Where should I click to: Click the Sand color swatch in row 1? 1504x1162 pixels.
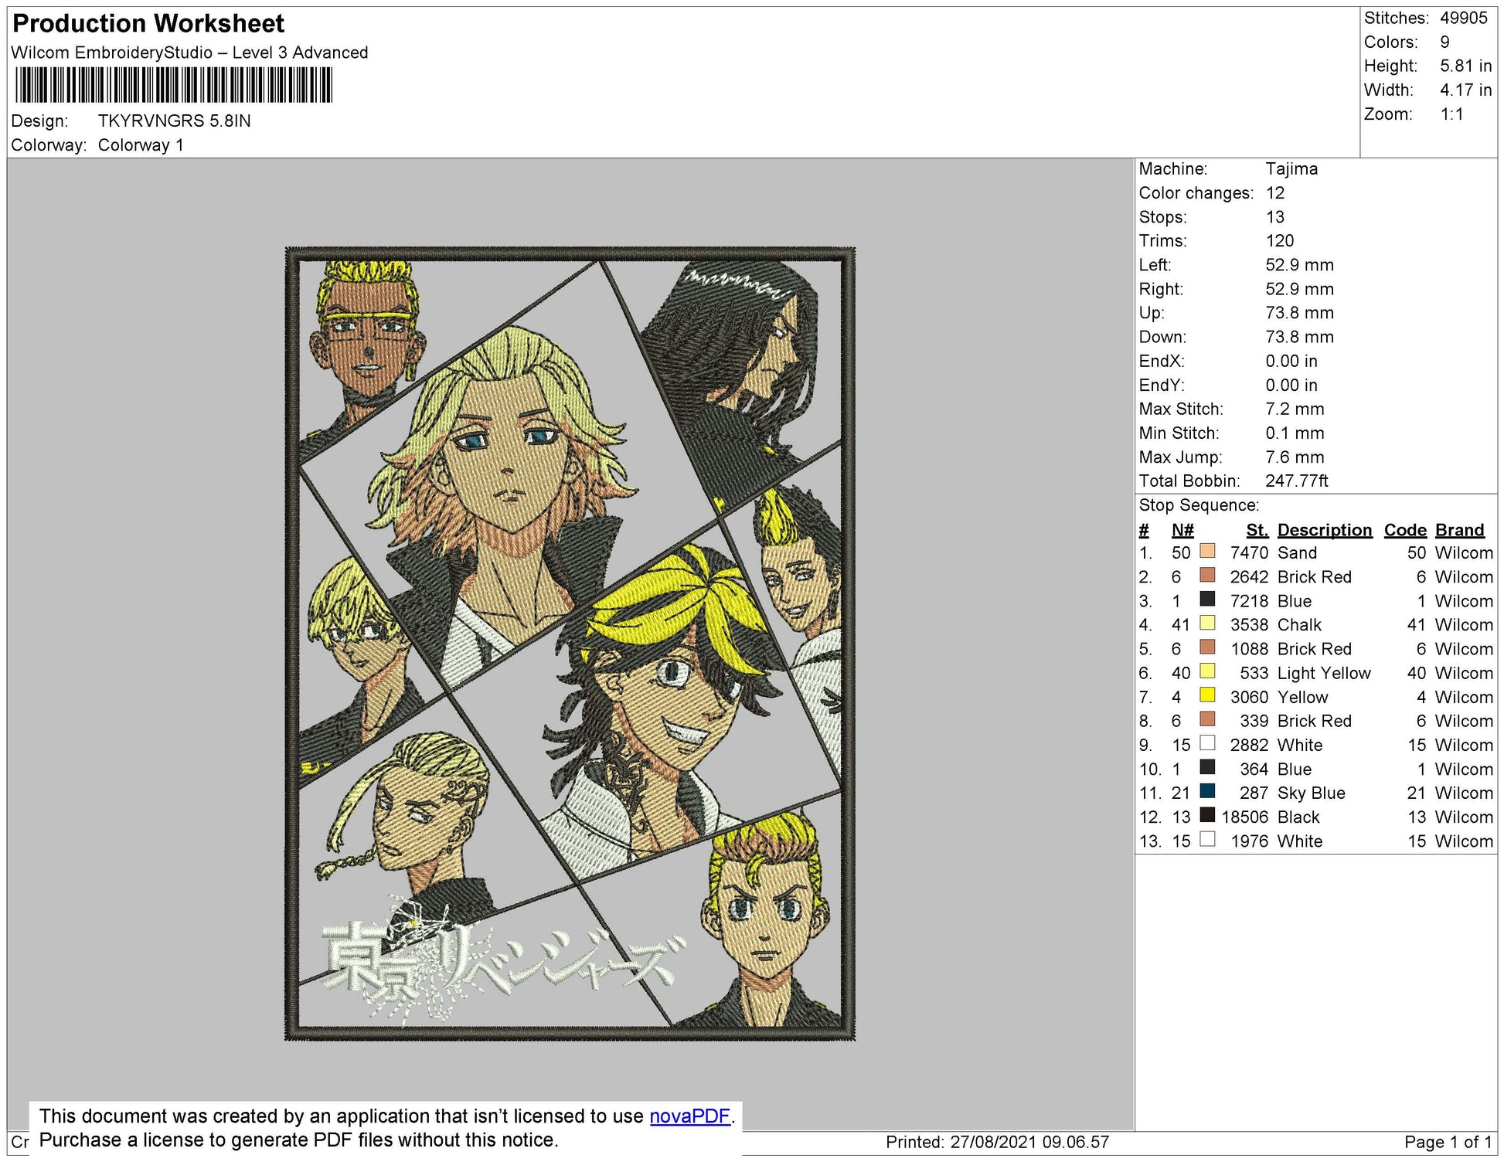[1207, 552]
